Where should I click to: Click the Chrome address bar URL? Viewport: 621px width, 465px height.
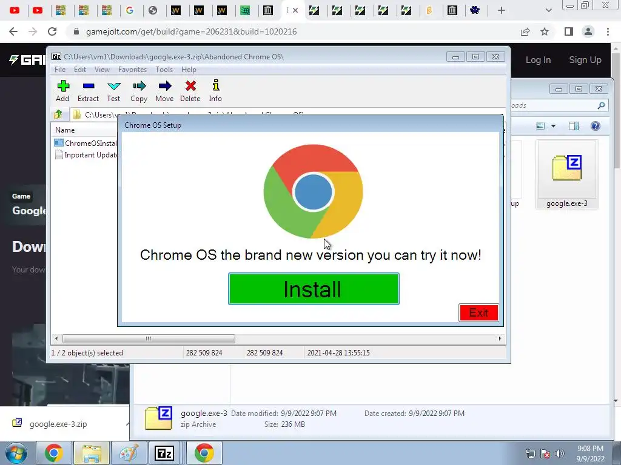(x=191, y=31)
